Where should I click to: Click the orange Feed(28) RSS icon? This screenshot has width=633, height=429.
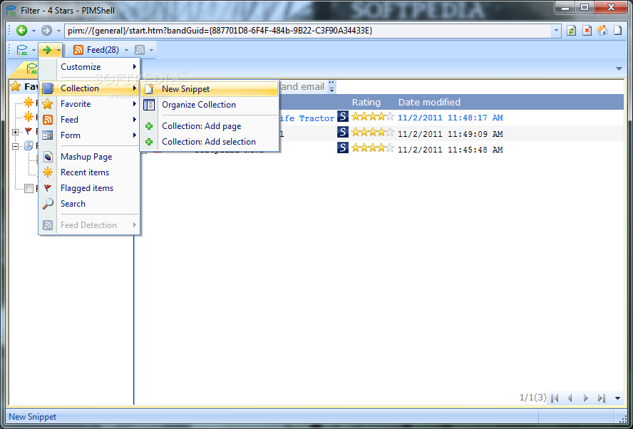78,50
